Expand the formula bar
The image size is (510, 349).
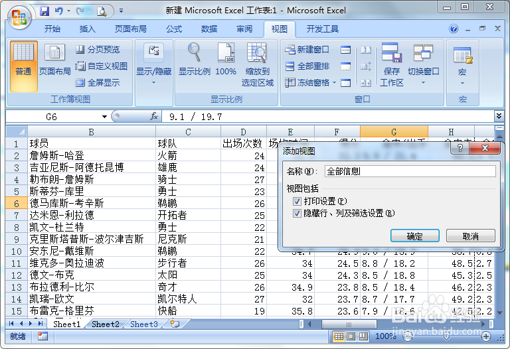click(499, 115)
